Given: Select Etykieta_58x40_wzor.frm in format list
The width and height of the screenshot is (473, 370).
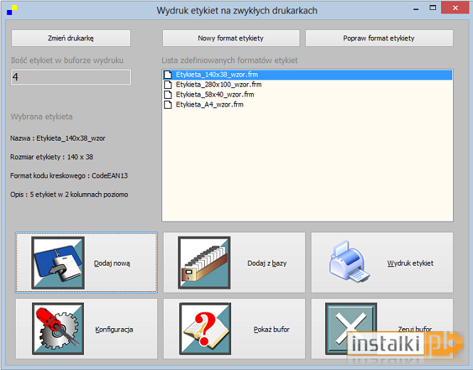Looking at the screenshot, I should 307,94.
